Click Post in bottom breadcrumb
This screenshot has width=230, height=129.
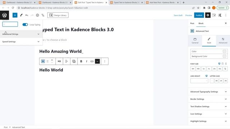(x=6, y=127)
